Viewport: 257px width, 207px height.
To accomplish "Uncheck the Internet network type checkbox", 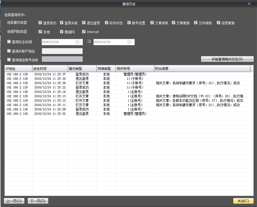I will coord(84,32).
